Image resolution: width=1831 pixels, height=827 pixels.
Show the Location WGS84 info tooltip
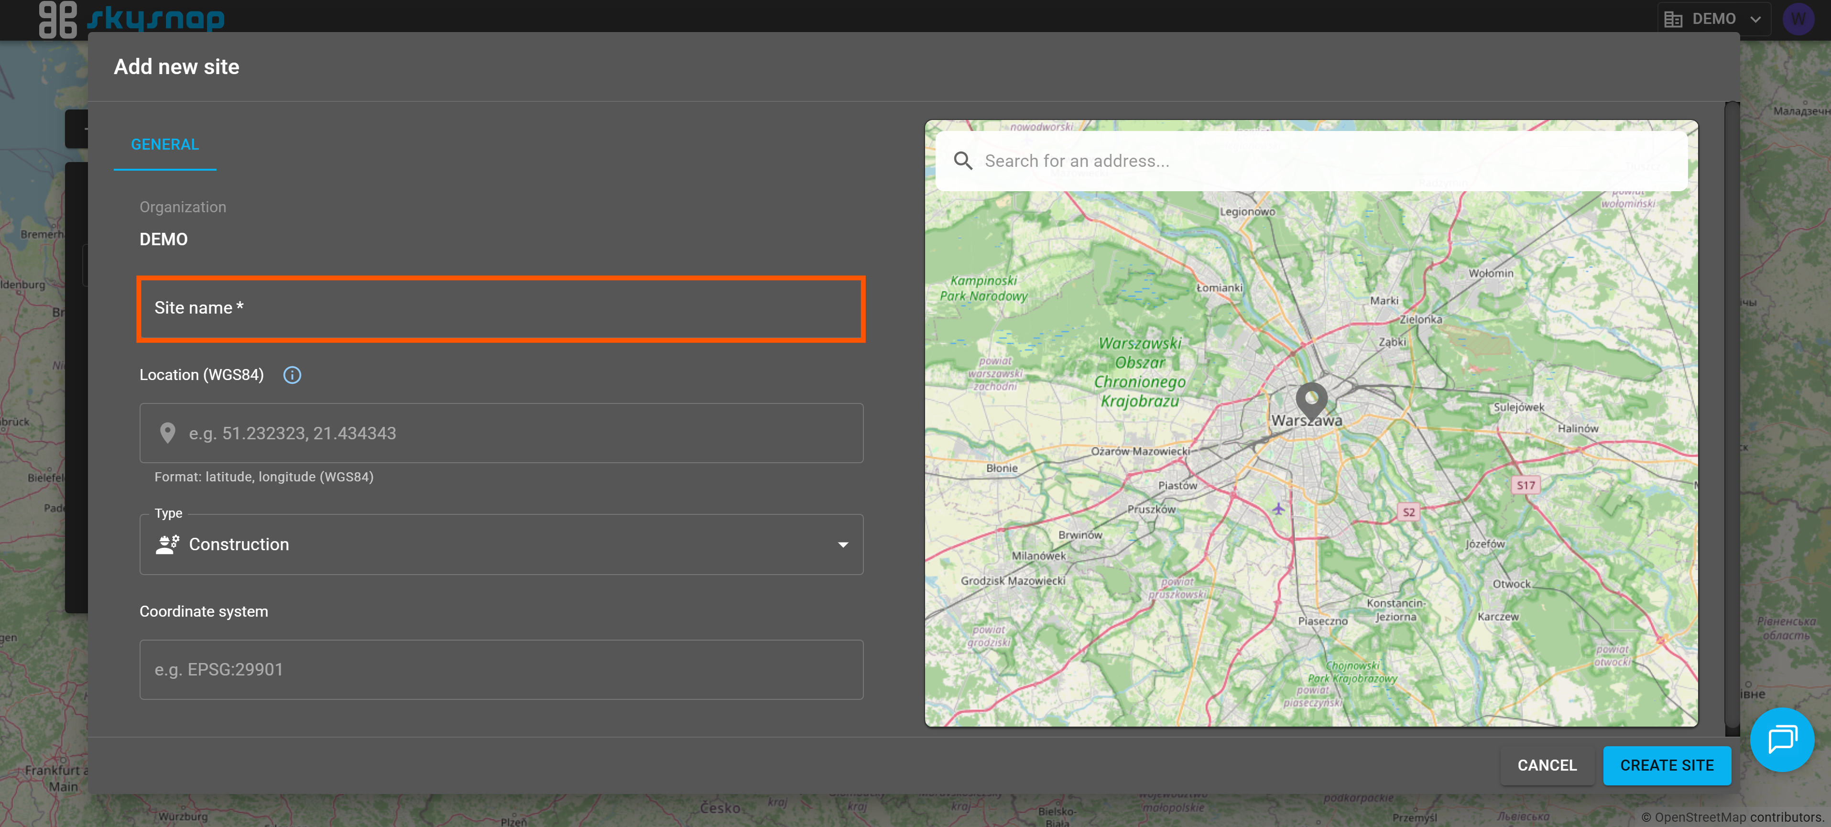(292, 375)
